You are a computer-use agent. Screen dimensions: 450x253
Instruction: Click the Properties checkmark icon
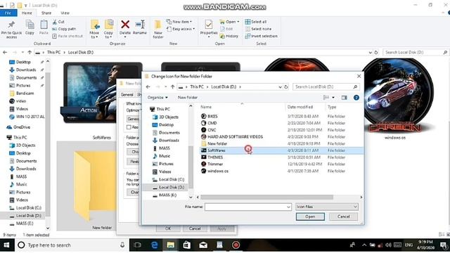point(209,25)
